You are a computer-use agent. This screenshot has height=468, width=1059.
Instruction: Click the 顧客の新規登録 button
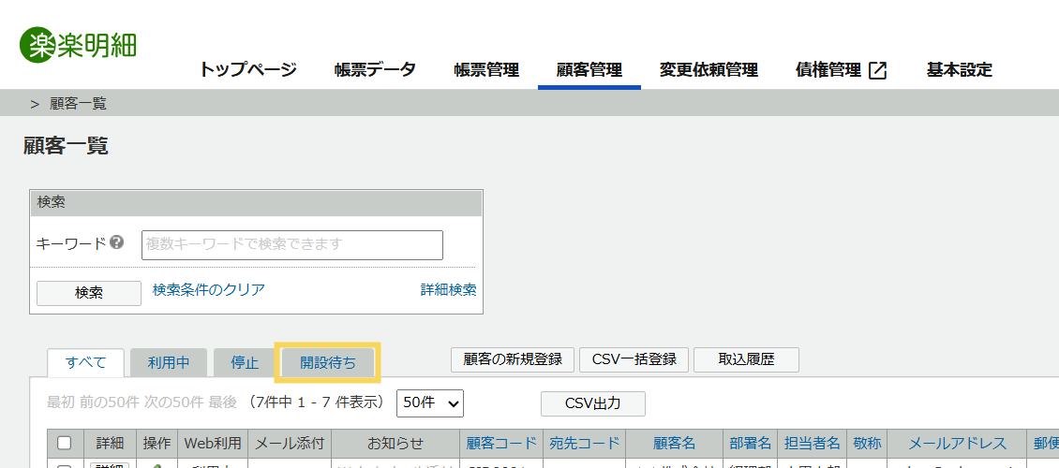[513, 359]
